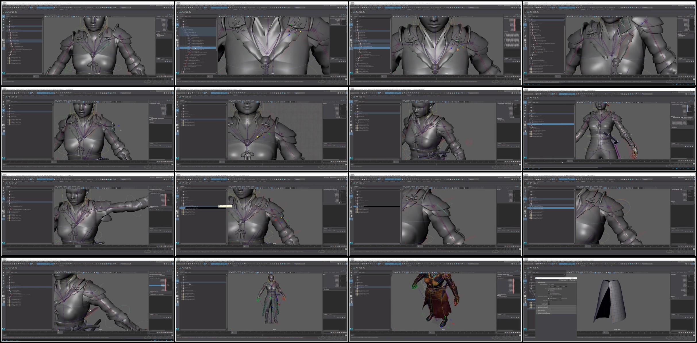Click Select tool arrow in cloth skirt frame

click(x=525, y=272)
